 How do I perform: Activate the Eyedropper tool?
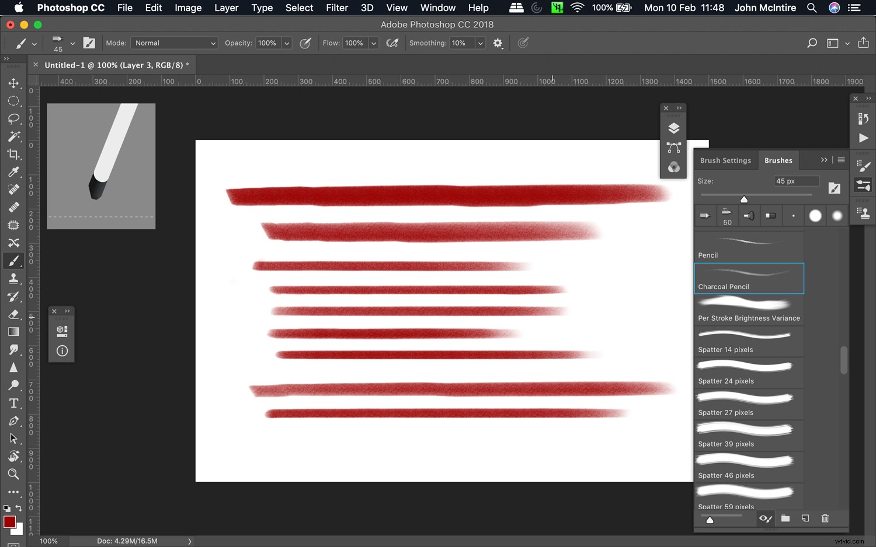14,171
